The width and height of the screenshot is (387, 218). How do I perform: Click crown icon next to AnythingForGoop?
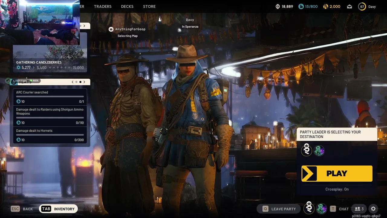coord(111,29)
